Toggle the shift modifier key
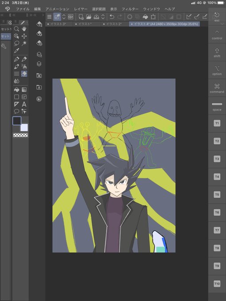226x301 pixels. point(217,52)
